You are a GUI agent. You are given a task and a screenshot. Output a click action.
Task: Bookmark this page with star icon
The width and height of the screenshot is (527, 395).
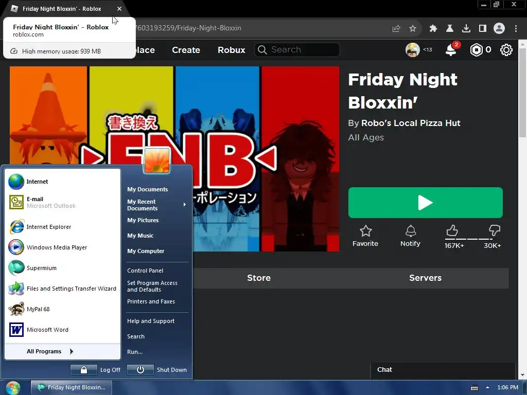pyautogui.click(x=413, y=29)
